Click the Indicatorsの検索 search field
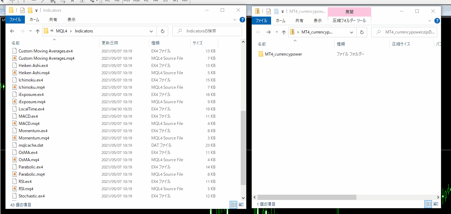This screenshot has width=451, height=214. pos(207,31)
